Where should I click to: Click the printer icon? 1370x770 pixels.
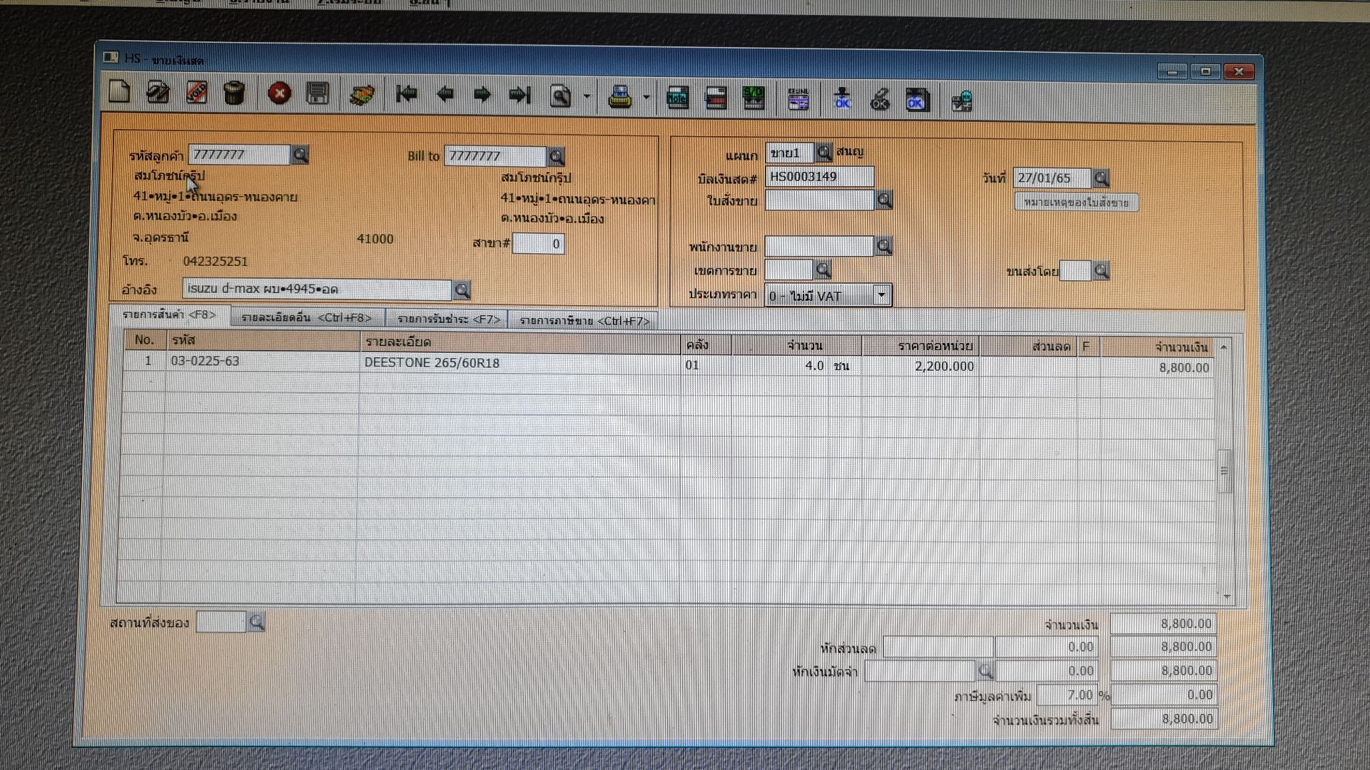pos(619,96)
